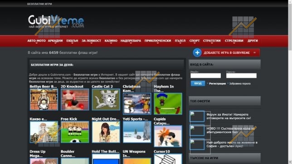This screenshot has height=164, width=292.
Task: Expand the АВТО-МОТО category menu
Action: 36,41
